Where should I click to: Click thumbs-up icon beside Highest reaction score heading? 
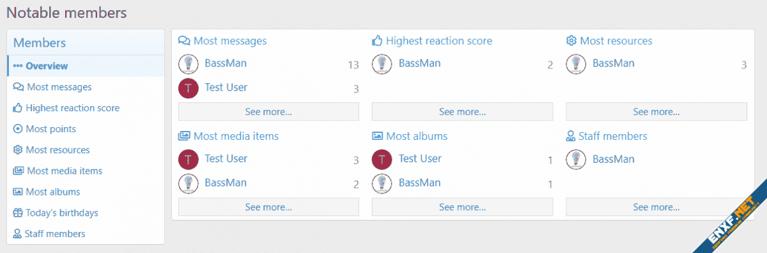pos(377,41)
